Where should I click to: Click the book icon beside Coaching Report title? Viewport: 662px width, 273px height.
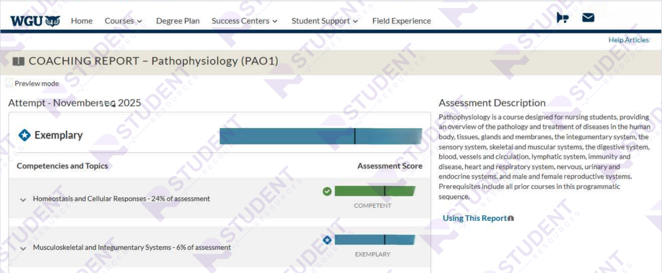click(18, 61)
